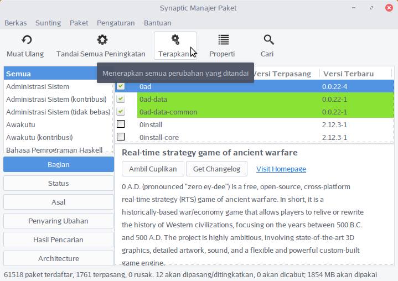Select the 0ad-data-common package row
This screenshot has width=398, height=281.
point(221,112)
